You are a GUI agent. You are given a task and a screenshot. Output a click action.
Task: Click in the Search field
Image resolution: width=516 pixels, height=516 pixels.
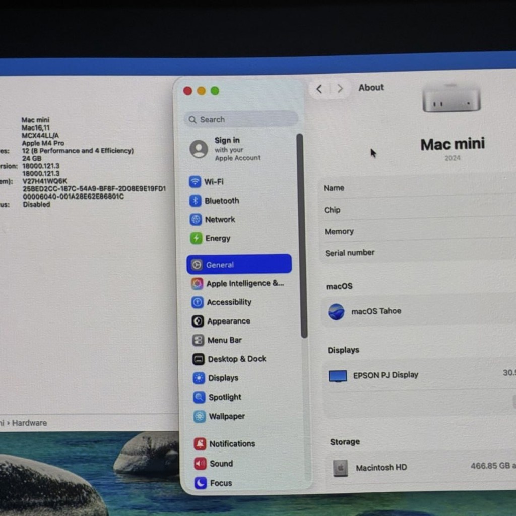tap(241, 119)
